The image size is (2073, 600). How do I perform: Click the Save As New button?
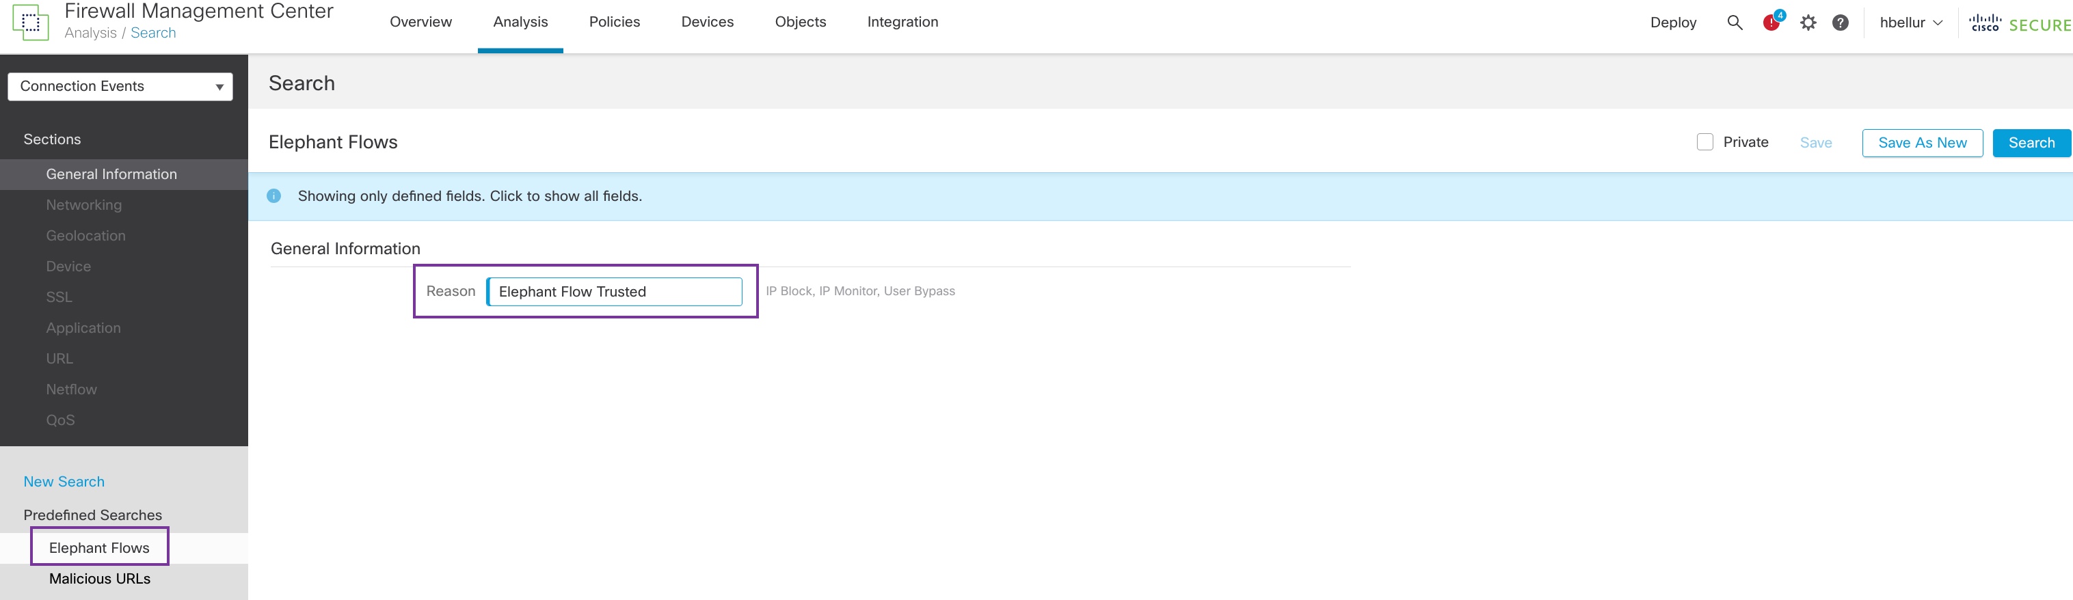click(1922, 143)
